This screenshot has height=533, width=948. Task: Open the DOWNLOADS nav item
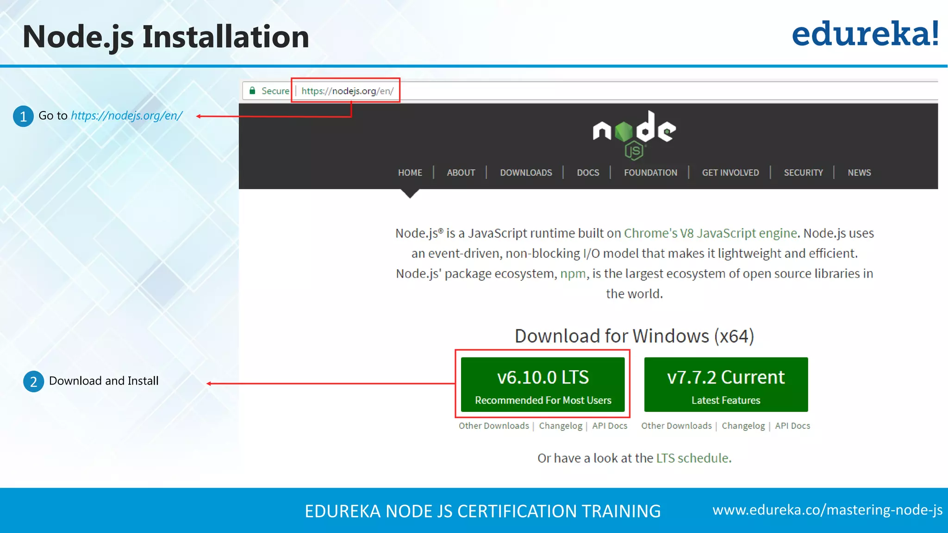pos(526,173)
